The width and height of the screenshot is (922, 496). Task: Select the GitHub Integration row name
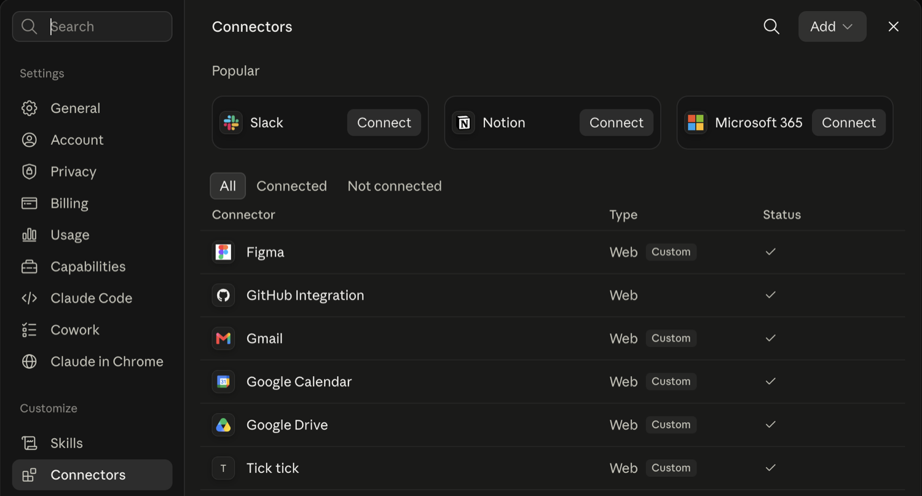coord(305,295)
